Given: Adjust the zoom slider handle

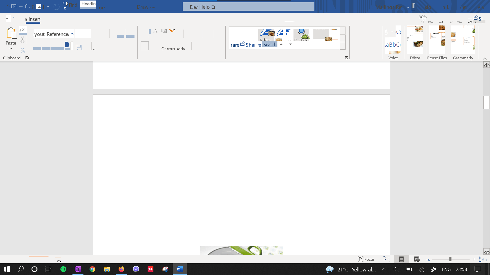Looking at the screenshot, I should [450, 259].
